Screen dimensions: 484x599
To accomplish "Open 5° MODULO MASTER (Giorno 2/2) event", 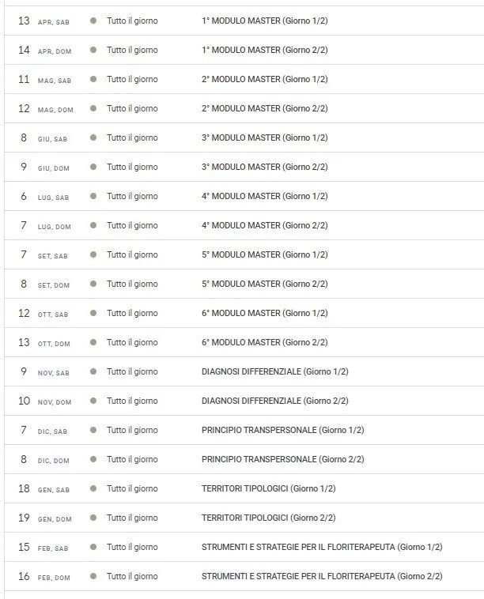I will click(x=265, y=284).
